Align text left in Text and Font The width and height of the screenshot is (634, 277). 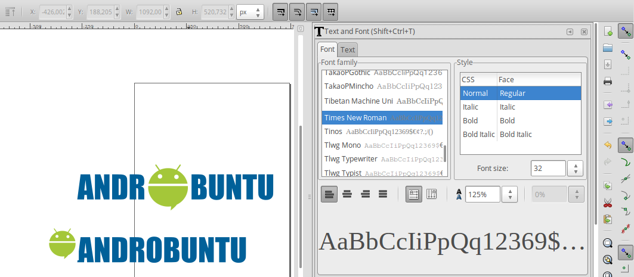pyautogui.click(x=329, y=194)
